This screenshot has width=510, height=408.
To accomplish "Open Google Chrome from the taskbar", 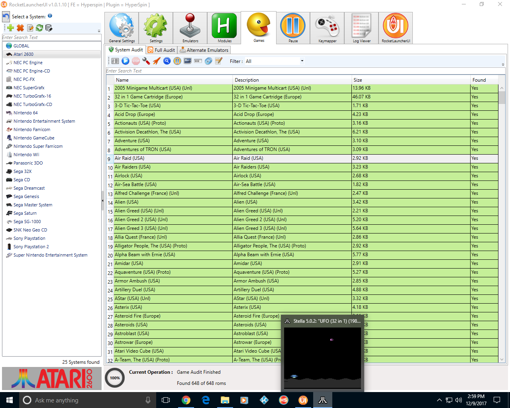I will tap(186, 400).
